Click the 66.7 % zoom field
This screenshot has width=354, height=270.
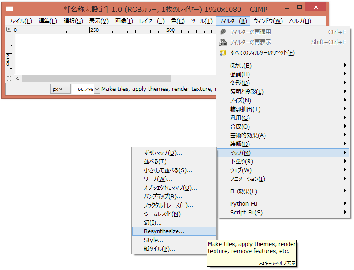pyautogui.click(x=83, y=89)
